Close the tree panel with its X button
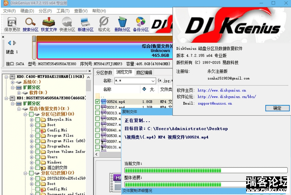Viewport: 291px width, 195px height. 90,71
